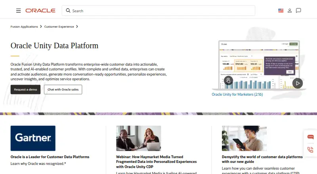Click the floating phone call icon
The height and width of the screenshot is (174, 317).
click(310, 149)
